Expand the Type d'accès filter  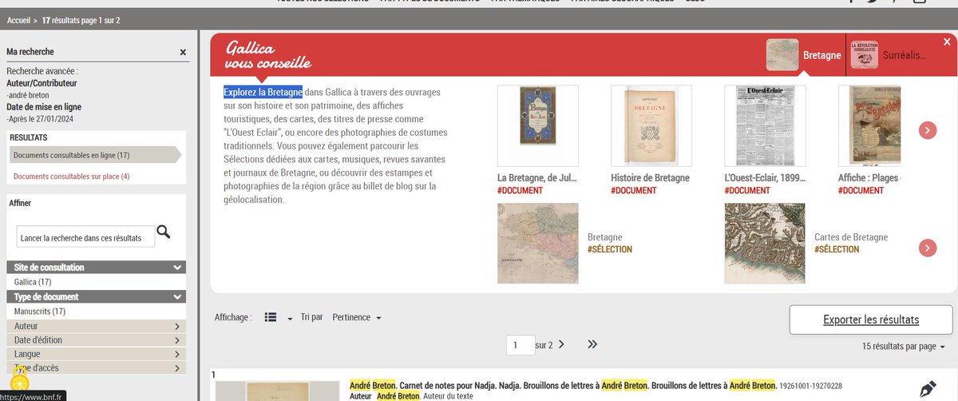96,367
